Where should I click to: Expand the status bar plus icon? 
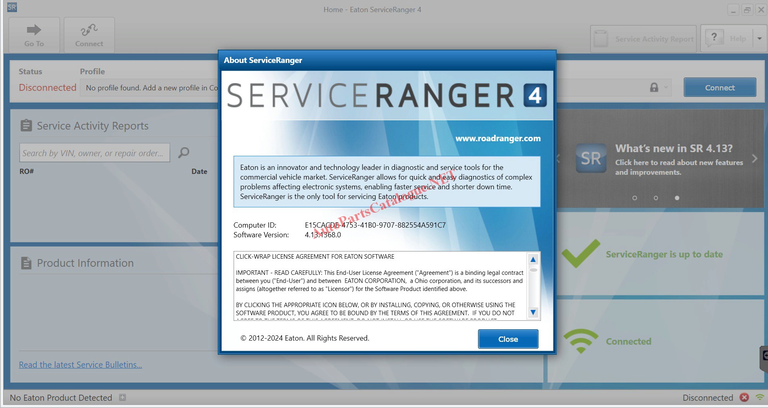tap(123, 398)
